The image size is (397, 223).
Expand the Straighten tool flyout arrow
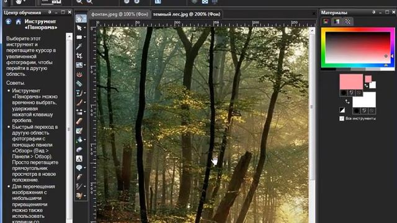click(x=85, y=65)
